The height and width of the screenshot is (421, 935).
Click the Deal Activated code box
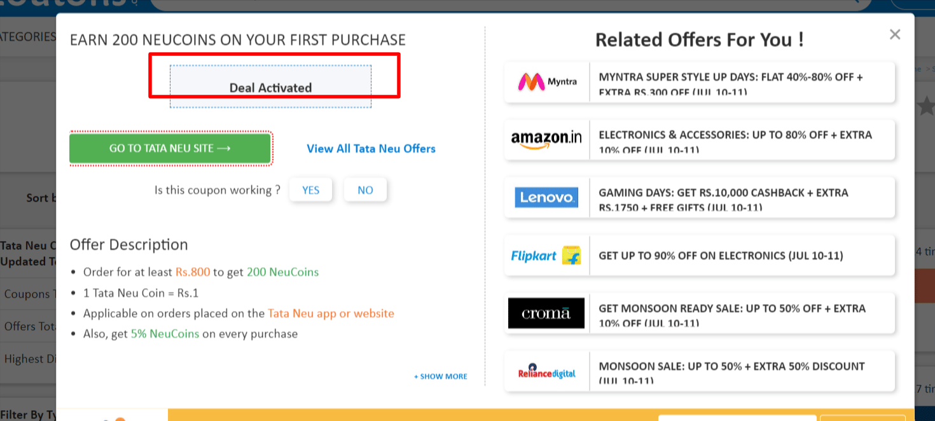pos(270,86)
